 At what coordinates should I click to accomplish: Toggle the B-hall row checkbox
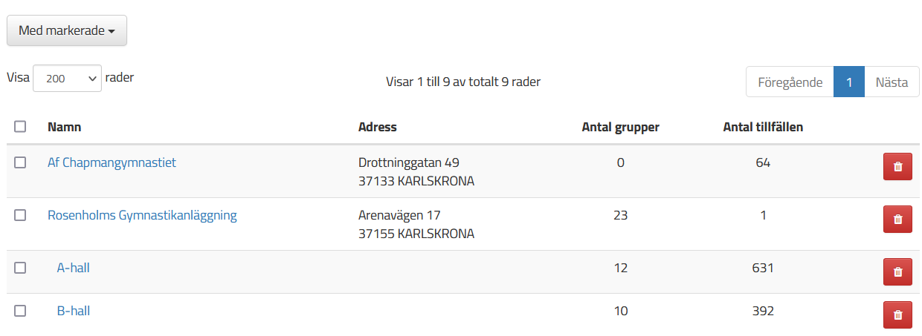[x=20, y=311]
